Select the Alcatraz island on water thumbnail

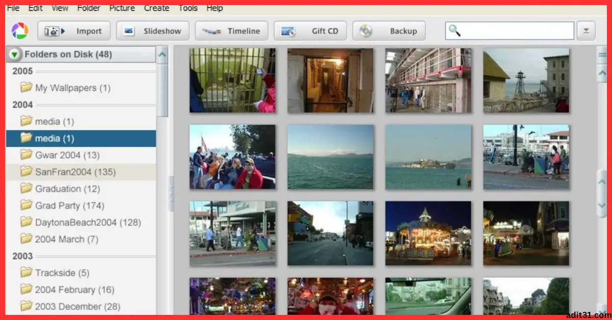(x=428, y=157)
